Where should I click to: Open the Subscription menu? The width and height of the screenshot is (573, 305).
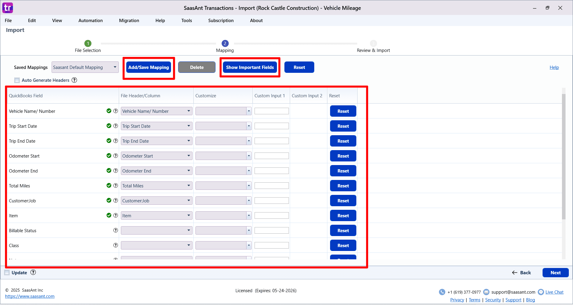tap(221, 21)
